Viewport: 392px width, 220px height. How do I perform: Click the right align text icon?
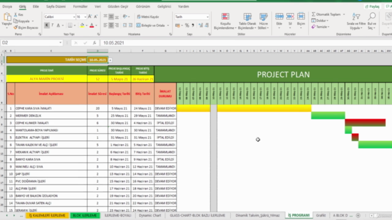117,25
